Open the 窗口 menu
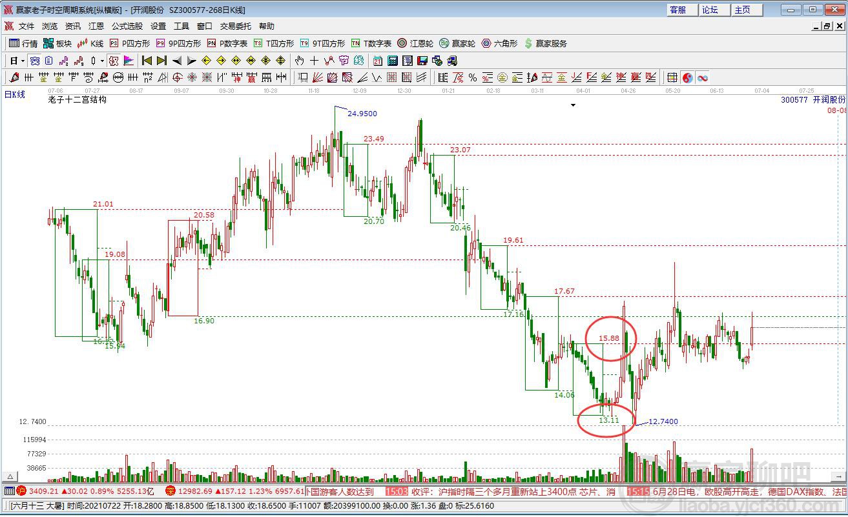The height and width of the screenshot is (517, 848). [x=205, y=26]
